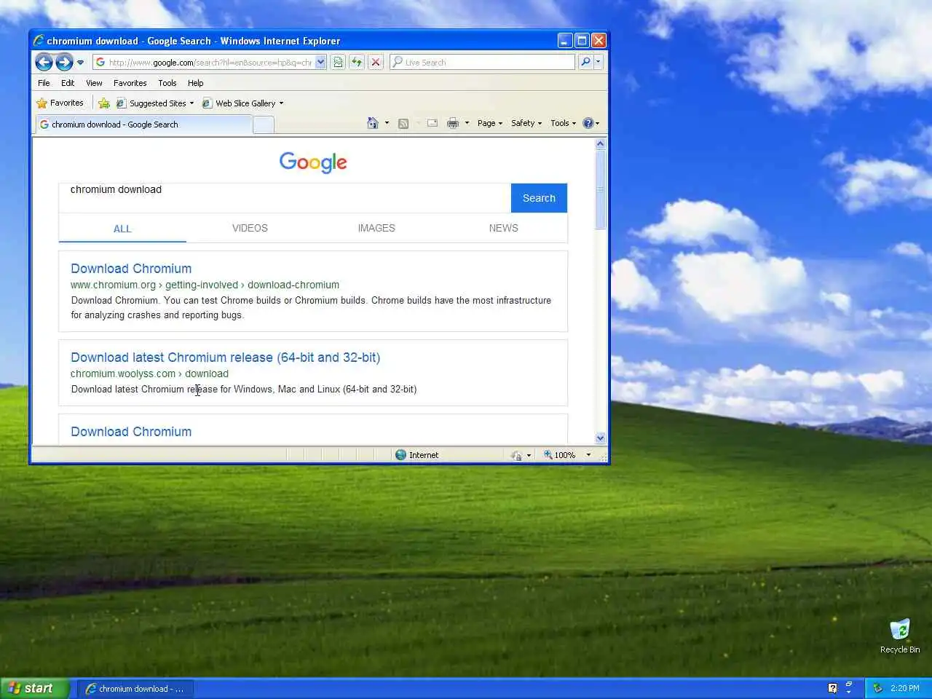Image resolution: width=932 pixels, height=699 pixels.
Task: Open the Safety command bar menu
Action: click(x=526, y=123)
